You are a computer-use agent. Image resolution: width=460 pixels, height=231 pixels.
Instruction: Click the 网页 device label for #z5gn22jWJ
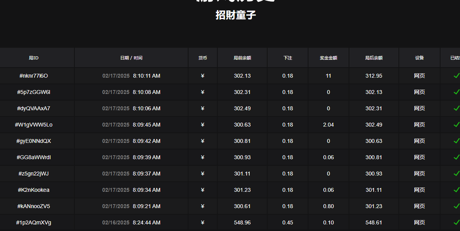pyautogui.click(x=419, y=174)
